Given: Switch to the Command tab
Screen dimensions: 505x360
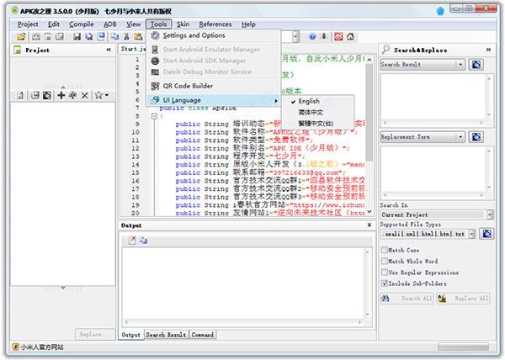Looking at the screenshot, I should [202, 335].
